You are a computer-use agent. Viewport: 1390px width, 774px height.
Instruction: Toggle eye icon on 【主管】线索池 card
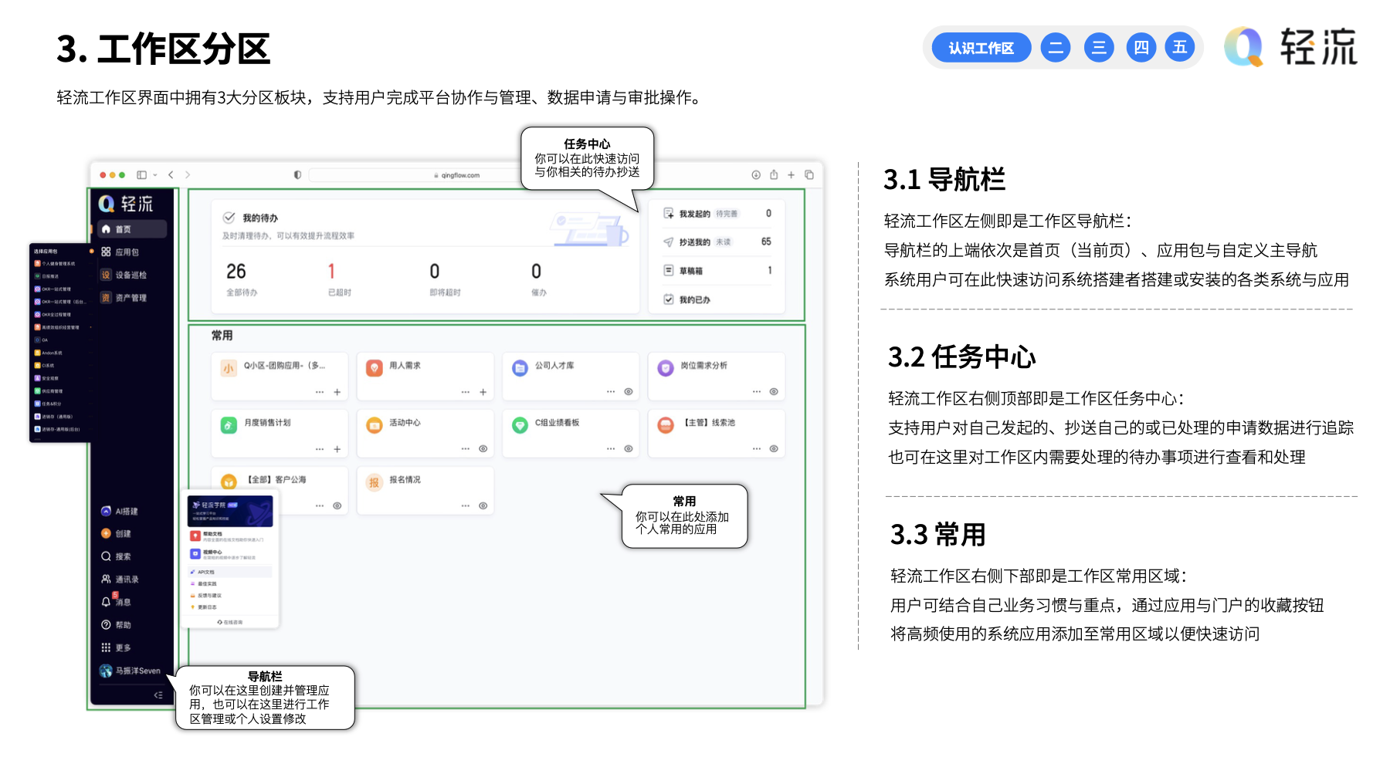(774, 449)
